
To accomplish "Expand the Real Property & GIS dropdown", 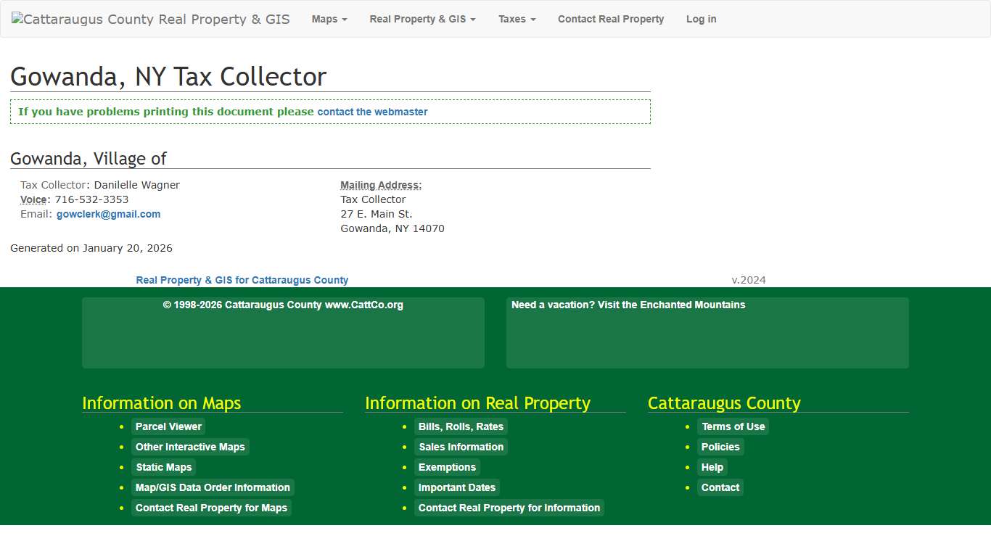I will tap(422, 19).
